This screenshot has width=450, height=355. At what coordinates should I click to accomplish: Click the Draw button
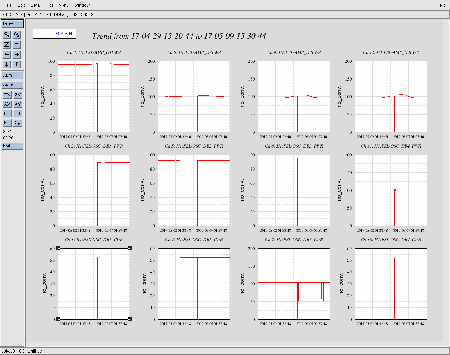point(12,24)
